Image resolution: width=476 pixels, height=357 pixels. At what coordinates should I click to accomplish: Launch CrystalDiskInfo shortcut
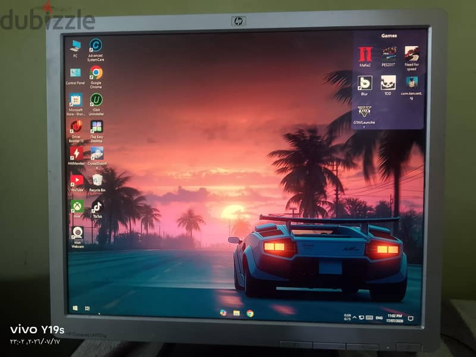pos(97,156)
